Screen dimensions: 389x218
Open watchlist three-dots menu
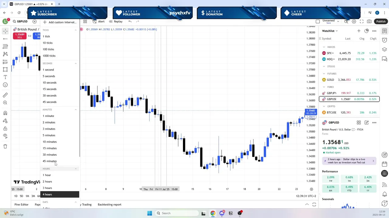[374, 31]
